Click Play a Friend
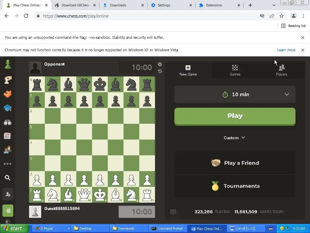This screenshot has width=310, height=233. pos(235,163)
